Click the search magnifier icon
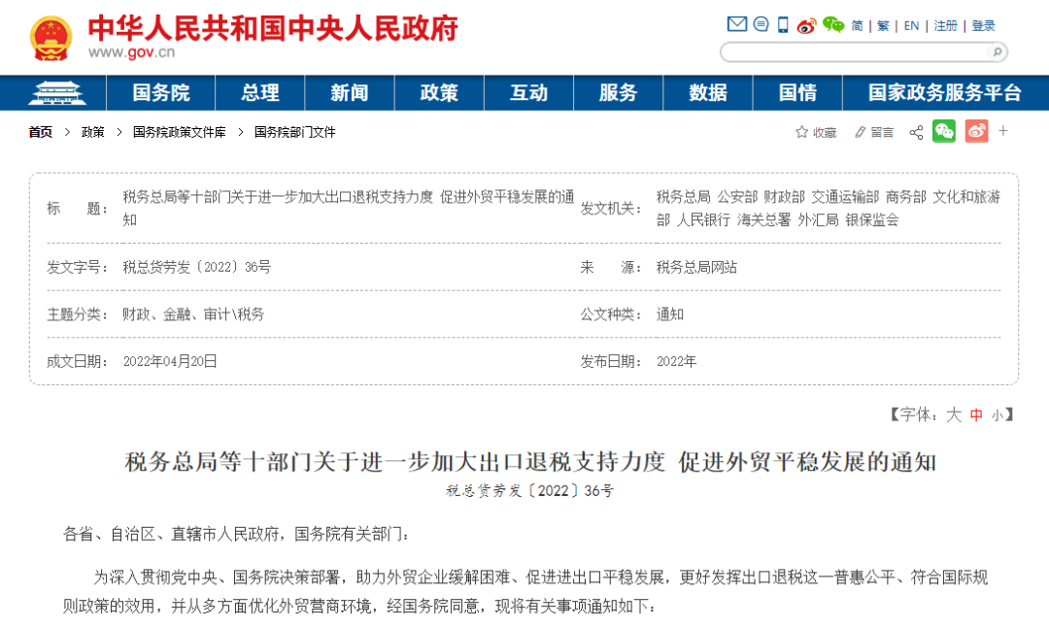Image resolution: width=1049 pixels, height=627 pixels. [x=997, y=52]
